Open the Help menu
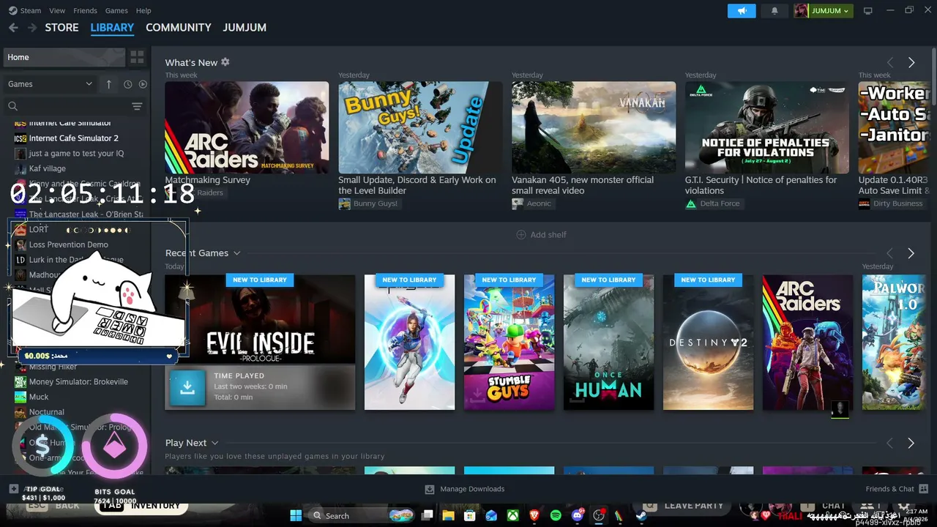 click(x=143, y=11)
